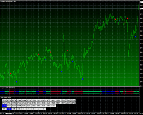Image resolution: width=143 pixels, height=115 pixels.
Task: Switch chart to MN1 monthly timeframe
Action: [x=43, y=109]
